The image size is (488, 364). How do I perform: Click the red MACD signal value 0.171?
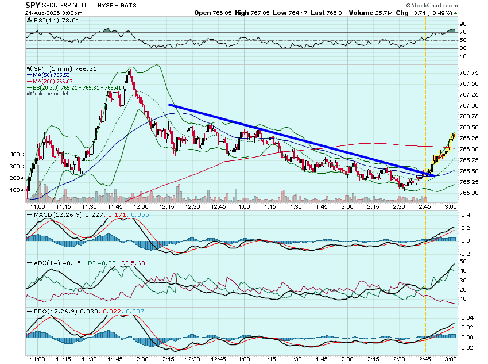pos(117,214)
